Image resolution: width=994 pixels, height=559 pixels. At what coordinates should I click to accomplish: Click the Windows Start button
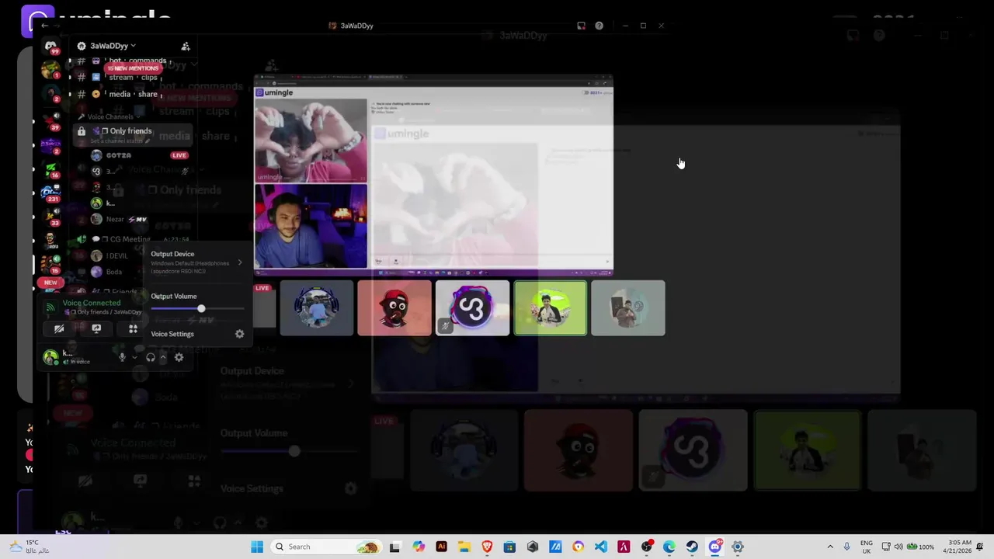(x=257, y=547)
